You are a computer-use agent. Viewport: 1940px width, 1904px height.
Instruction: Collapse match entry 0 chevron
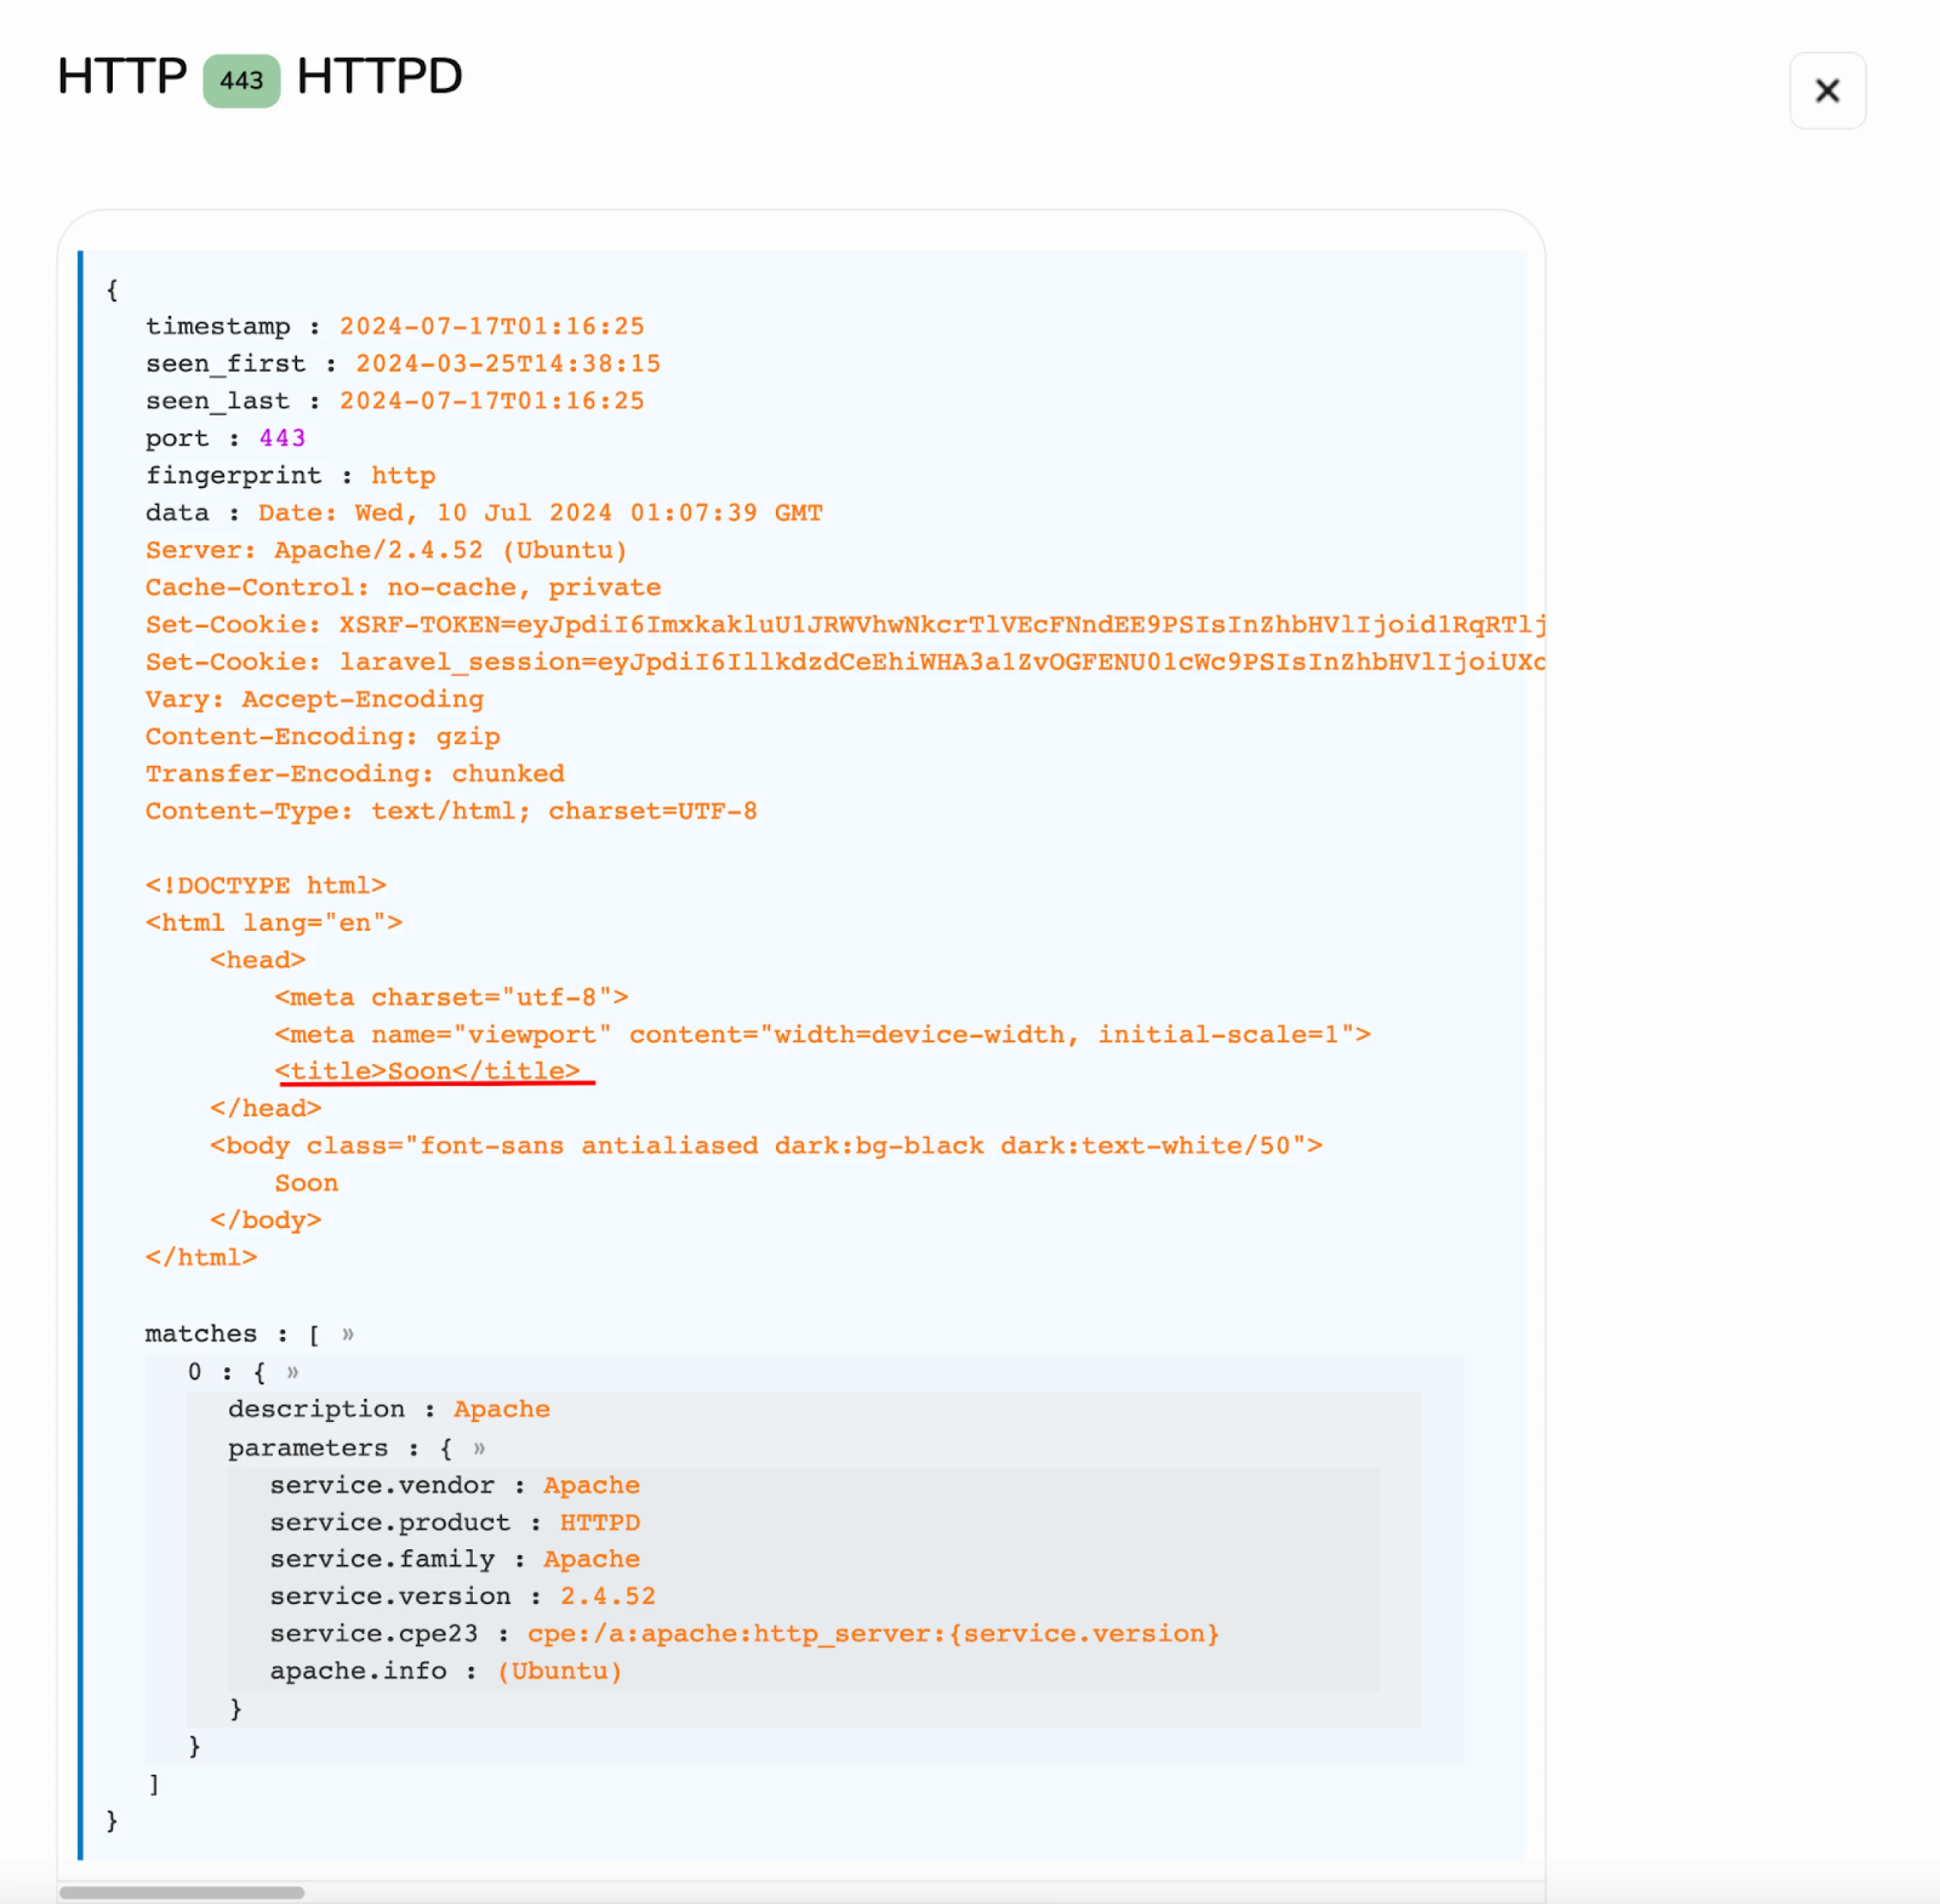point(292,1372)
